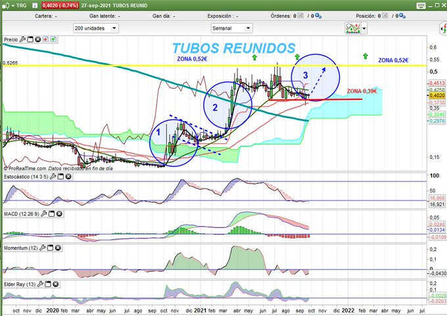
Task: Click the 0,3245 price axis tag
Action: pos(436,114)
